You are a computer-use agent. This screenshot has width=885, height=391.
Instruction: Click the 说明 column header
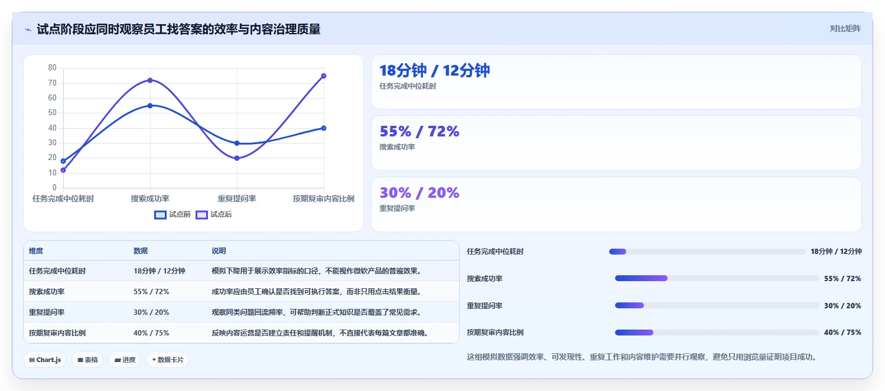(x=219, y=251)
